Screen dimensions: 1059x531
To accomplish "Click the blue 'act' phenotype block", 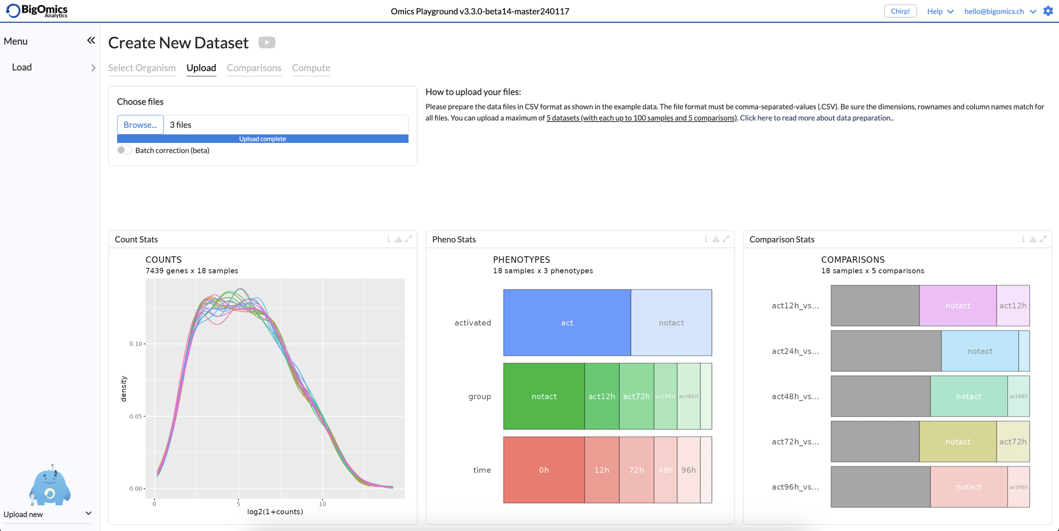I will click(x=567, y=322).
